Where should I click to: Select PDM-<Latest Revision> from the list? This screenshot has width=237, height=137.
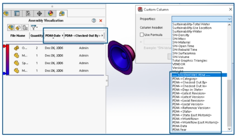(189, 93)
